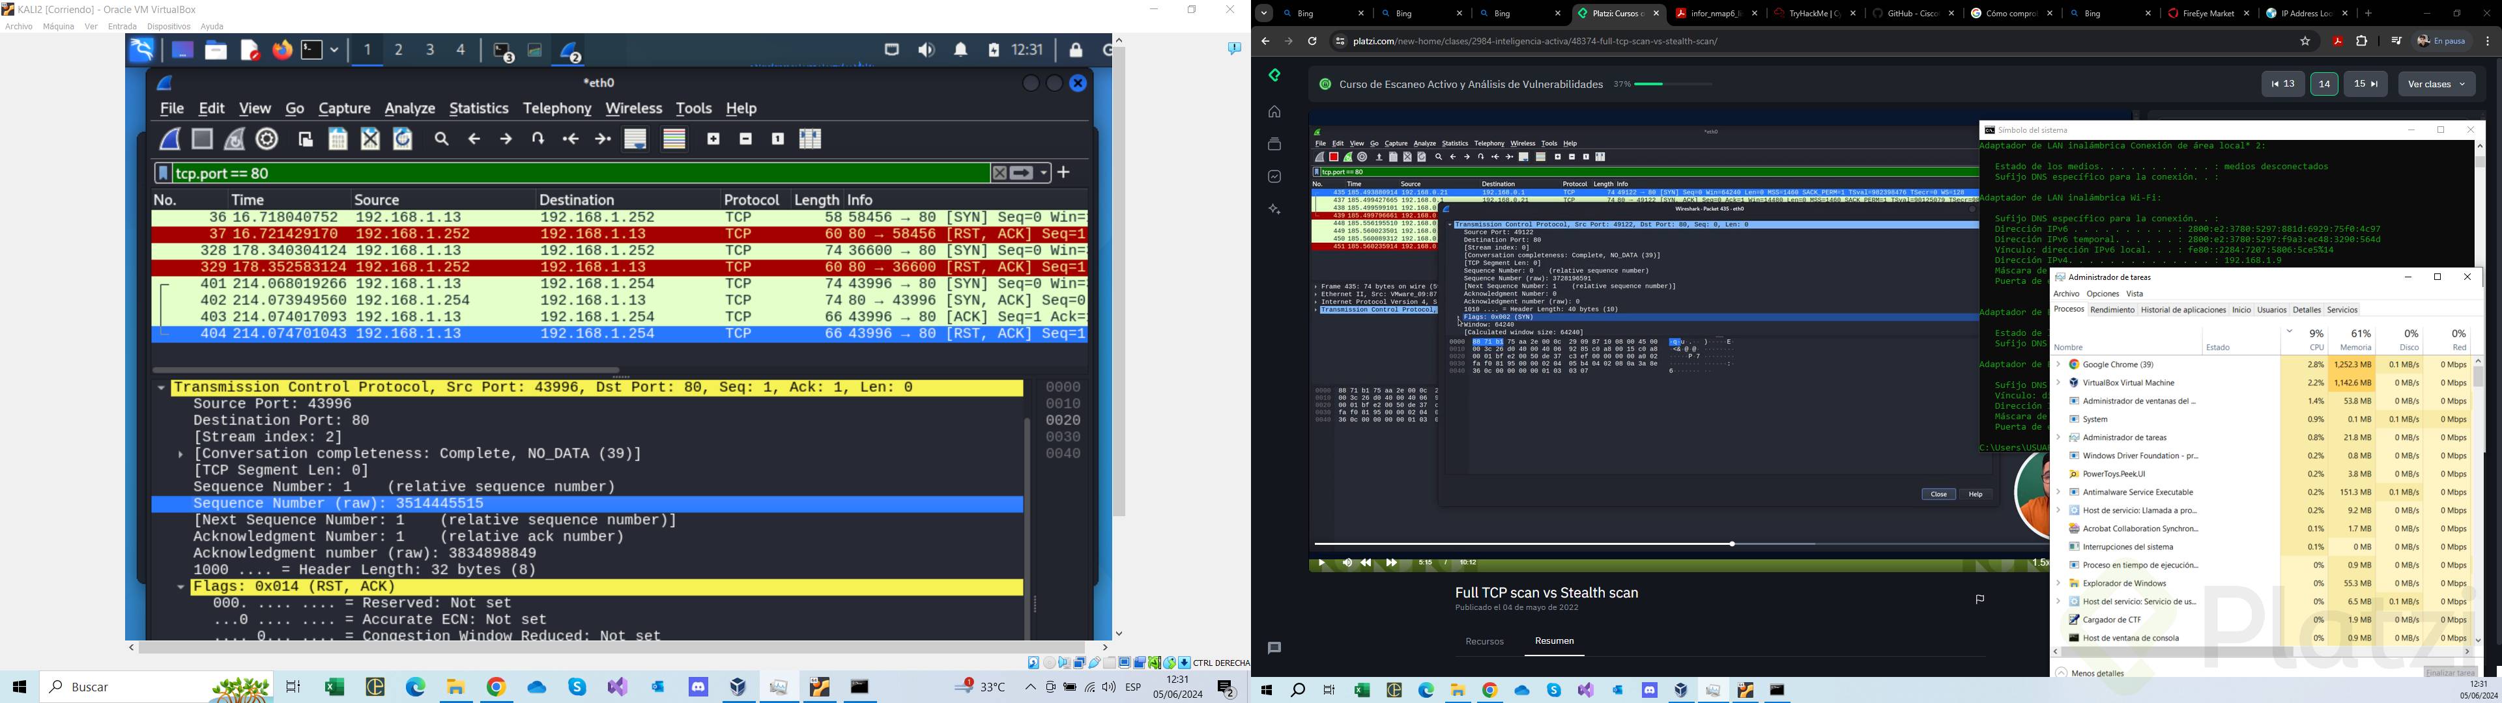Image resolution: width=2502 pixels, height=703 pixels.
Task: Collapse the Flags 0x014 tree node
Action: pos(180,587)
